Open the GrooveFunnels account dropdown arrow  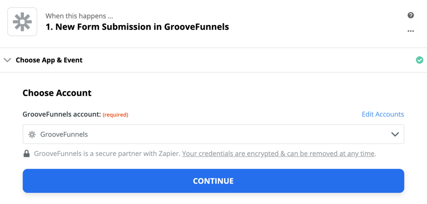point(395,134)
